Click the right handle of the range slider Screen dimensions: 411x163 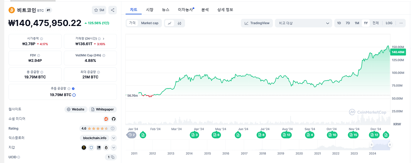pos(390,145)
